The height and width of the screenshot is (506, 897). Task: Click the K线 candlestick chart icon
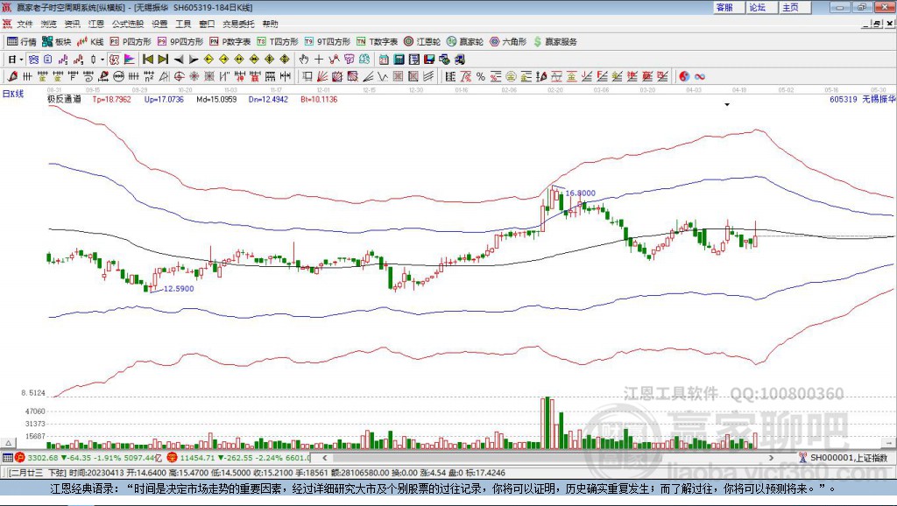[x=91, y=41]
